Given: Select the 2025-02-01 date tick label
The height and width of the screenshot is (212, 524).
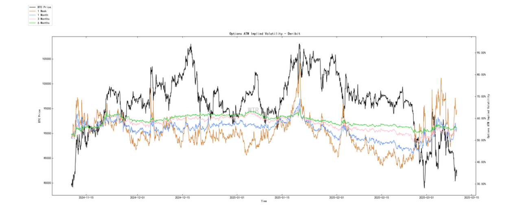Looking at the screenshot, I should (x=337, y=198).
